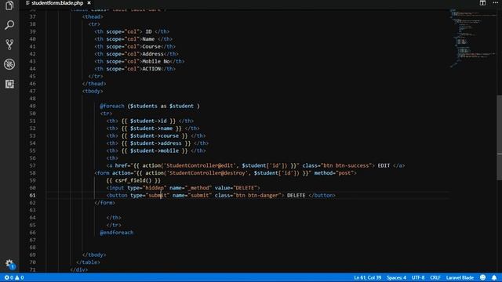Change the CRLF line ending
Screen dimensions: 502x282
(x=435, y=277)
